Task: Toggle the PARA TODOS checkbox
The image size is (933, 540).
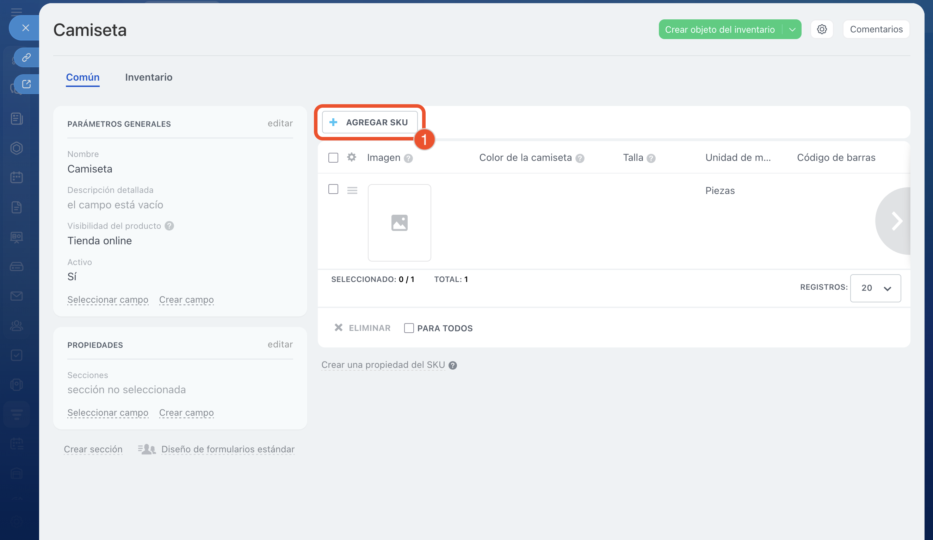Action: pyautogui.click(x=409, y=328)
